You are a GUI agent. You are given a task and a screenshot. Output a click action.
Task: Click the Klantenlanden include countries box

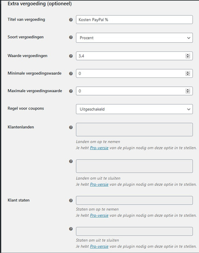[x=134, y=130]
